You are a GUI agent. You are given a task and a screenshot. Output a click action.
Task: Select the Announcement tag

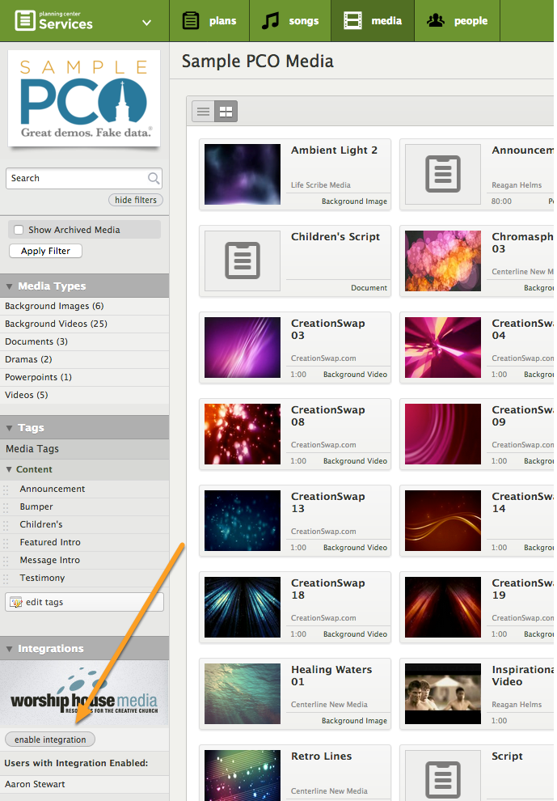point(52,489)
